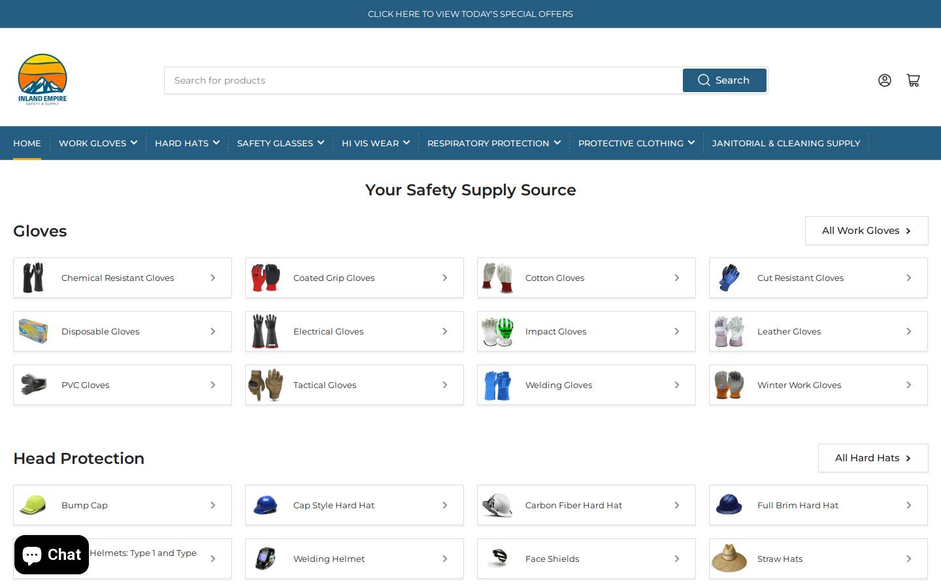Go to the Home menu item
This screenshot has height=588, width=941.
[x=27, y=143]
